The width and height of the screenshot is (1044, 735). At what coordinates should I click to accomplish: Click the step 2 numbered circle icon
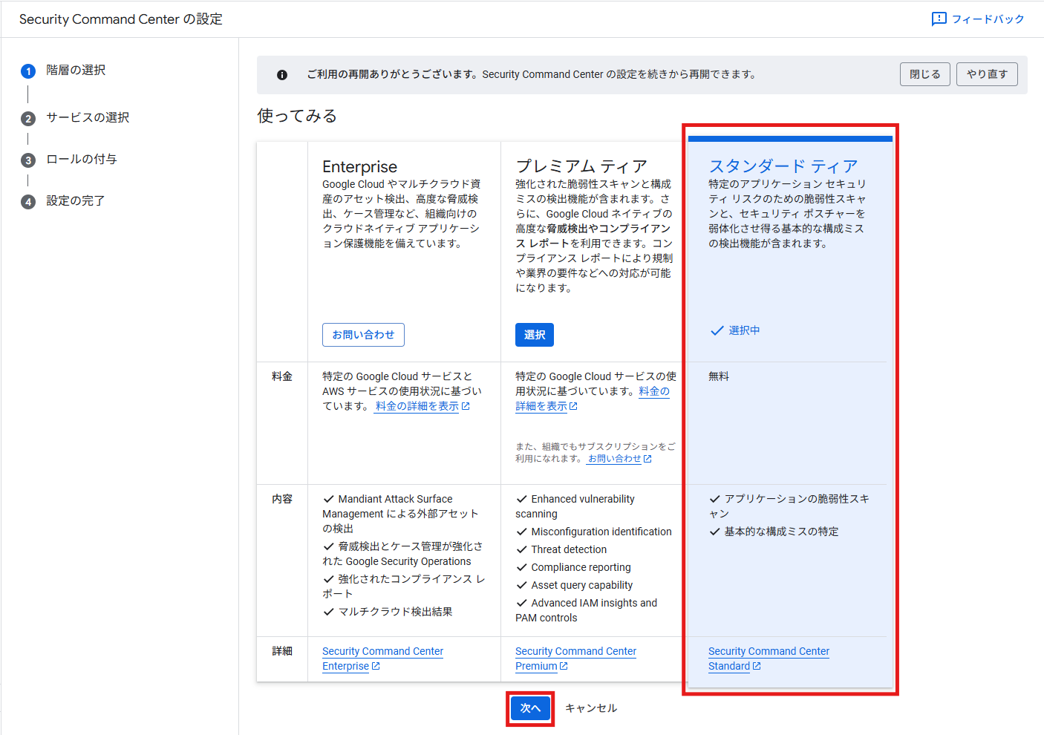pyautogui.click(x=28, y=119)
